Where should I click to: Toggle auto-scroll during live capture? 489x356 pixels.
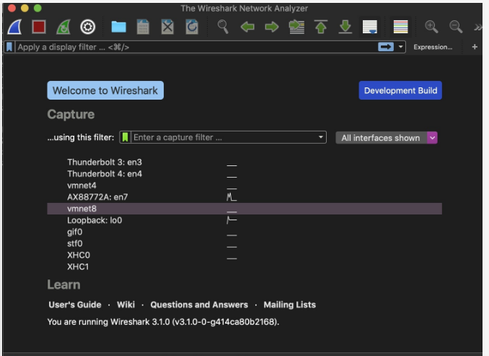pyautogui.click(x=370, y=27)
